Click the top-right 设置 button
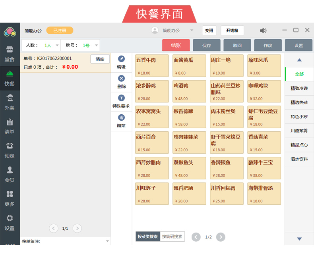Viewport: 314px width, 256px height. point(298,45)
